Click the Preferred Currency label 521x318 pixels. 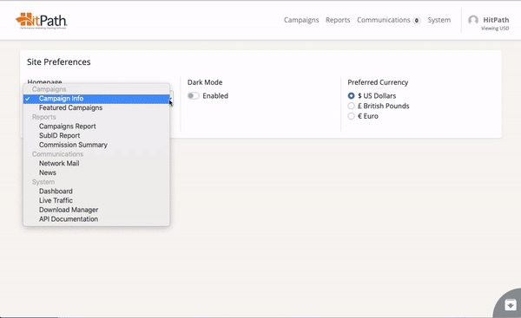click(378, 82)
